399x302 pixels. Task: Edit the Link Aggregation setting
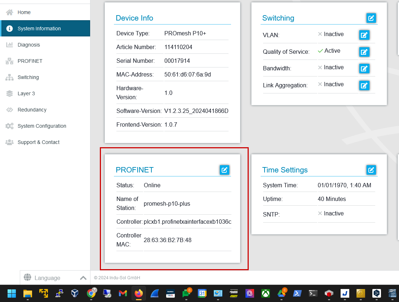pyautogui.click(x=364, y=85)
